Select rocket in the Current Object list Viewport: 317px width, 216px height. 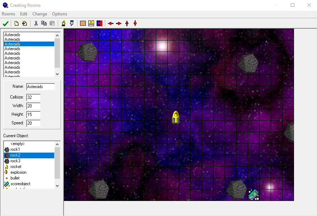pos(29,167)
